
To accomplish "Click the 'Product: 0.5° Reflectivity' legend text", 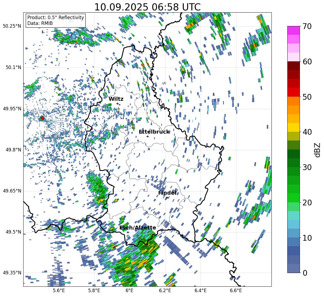I will (x=56, y=17).
